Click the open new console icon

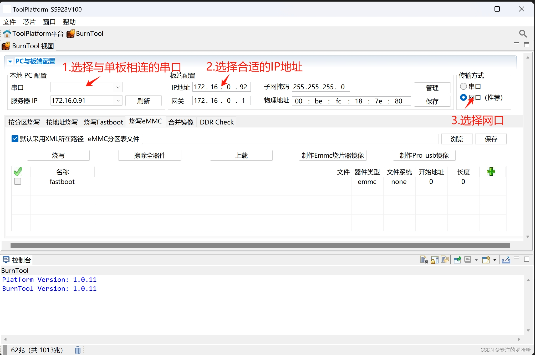click(x=486, y=260)
